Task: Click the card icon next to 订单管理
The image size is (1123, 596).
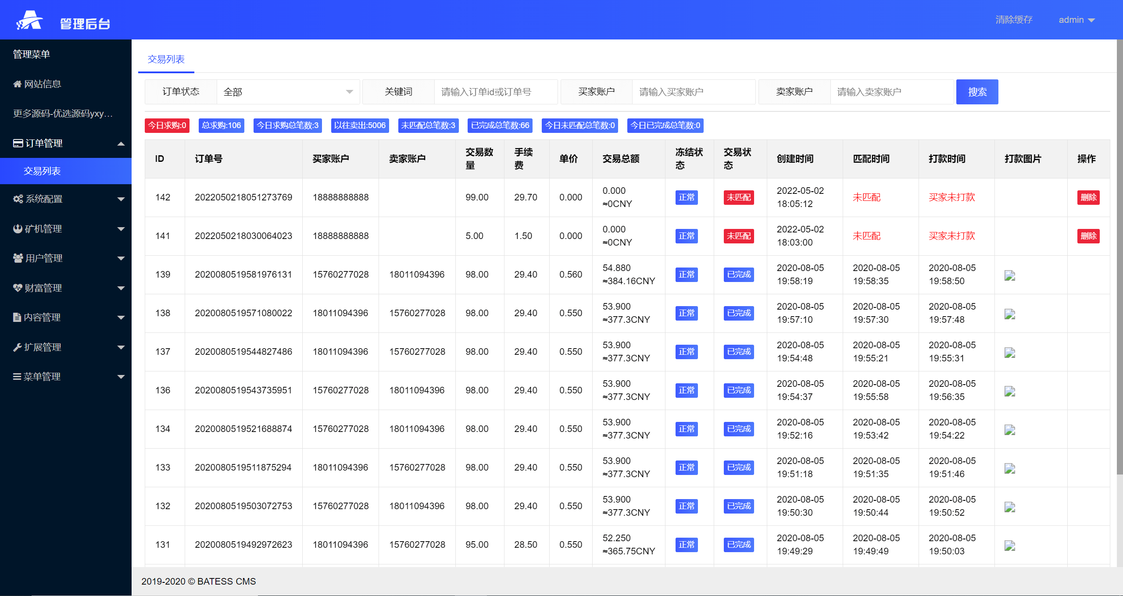Action: (x=18, y=143)
